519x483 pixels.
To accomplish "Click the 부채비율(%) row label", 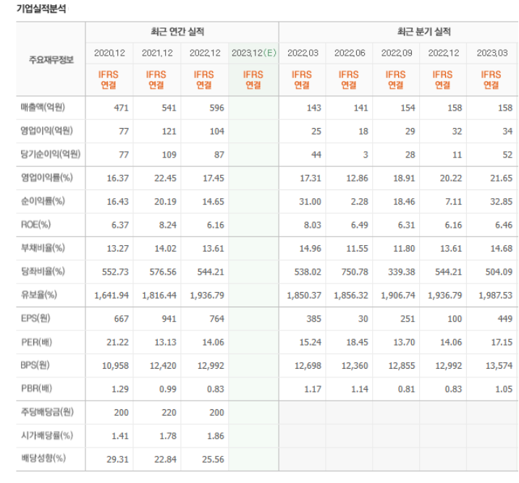I will [x=43, y=248].
